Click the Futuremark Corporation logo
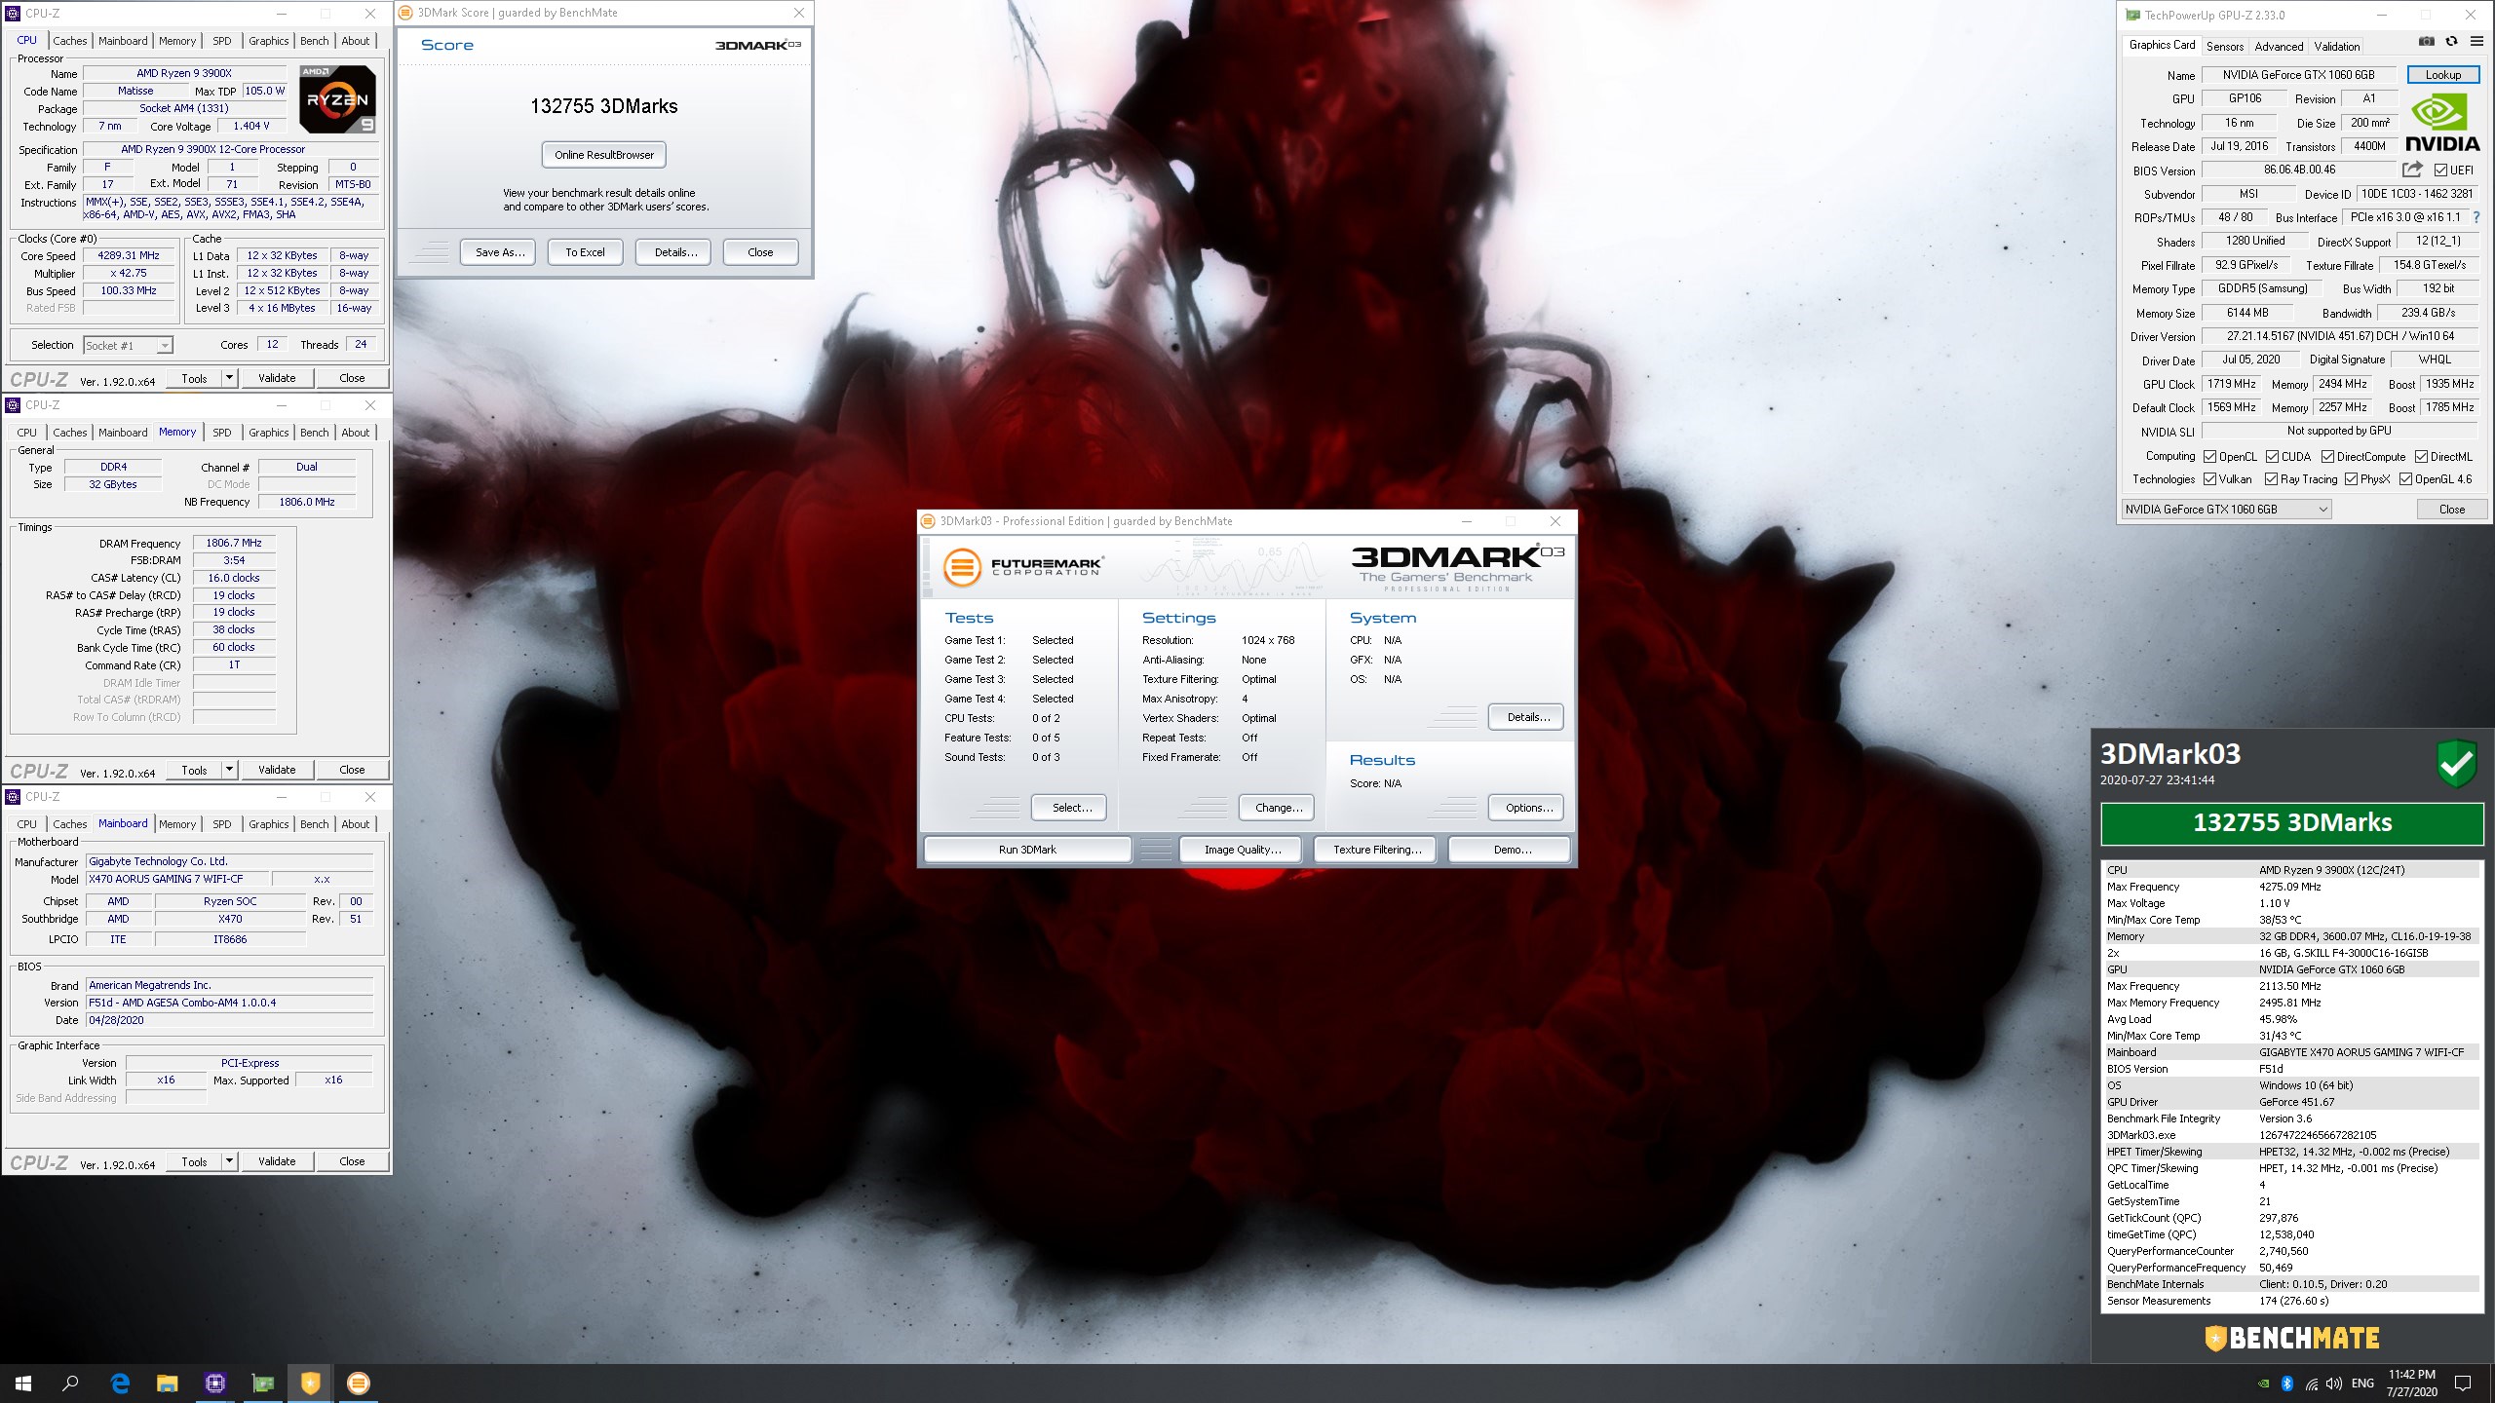Screen dimensions: 2495x1403 coord(1023,566)
